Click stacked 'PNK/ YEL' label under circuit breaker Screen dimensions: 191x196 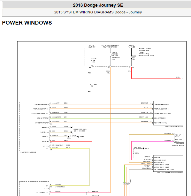coord(108,72)
